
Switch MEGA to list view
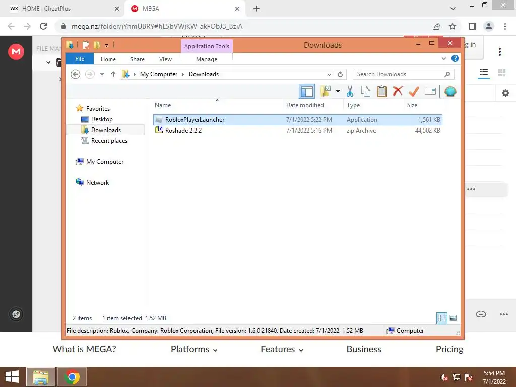[x=483, y=72]
